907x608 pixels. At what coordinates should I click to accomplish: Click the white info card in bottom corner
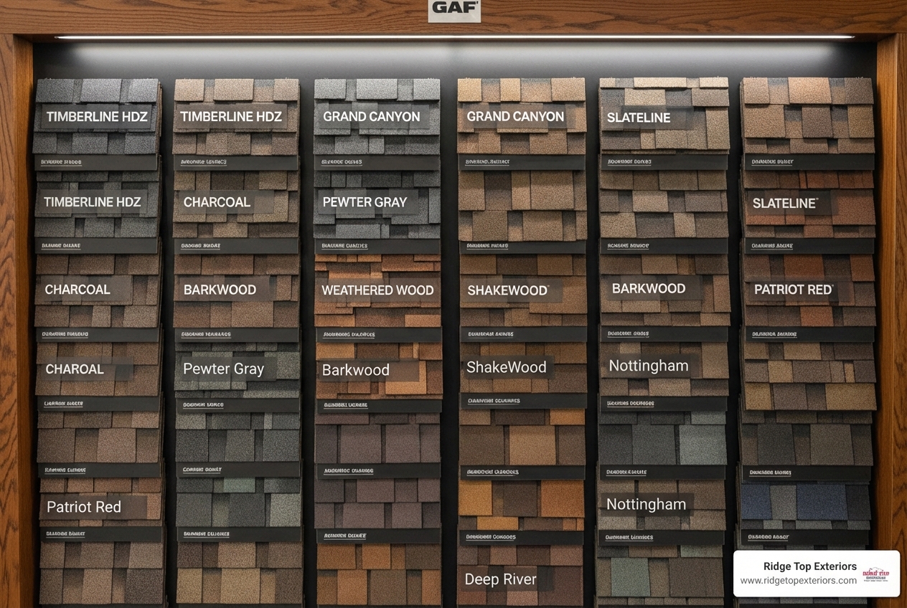815,574
